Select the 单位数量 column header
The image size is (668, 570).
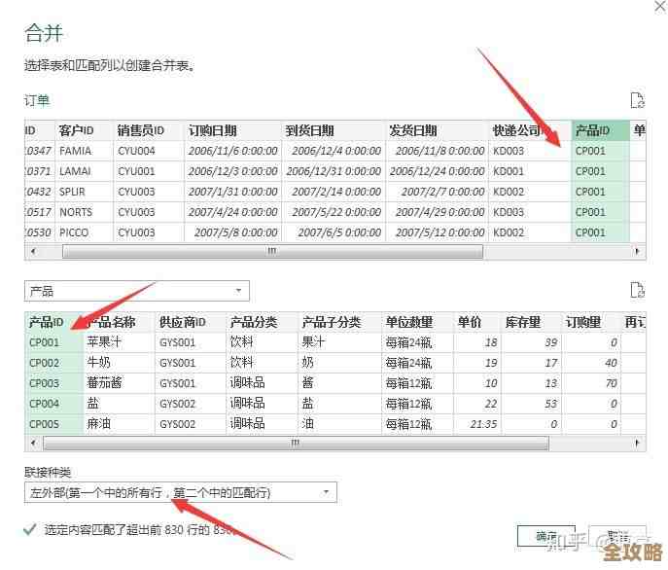[417, 322]
